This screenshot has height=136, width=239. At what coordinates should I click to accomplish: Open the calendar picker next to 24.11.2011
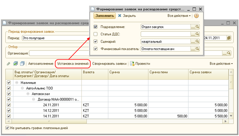(229, 38)
